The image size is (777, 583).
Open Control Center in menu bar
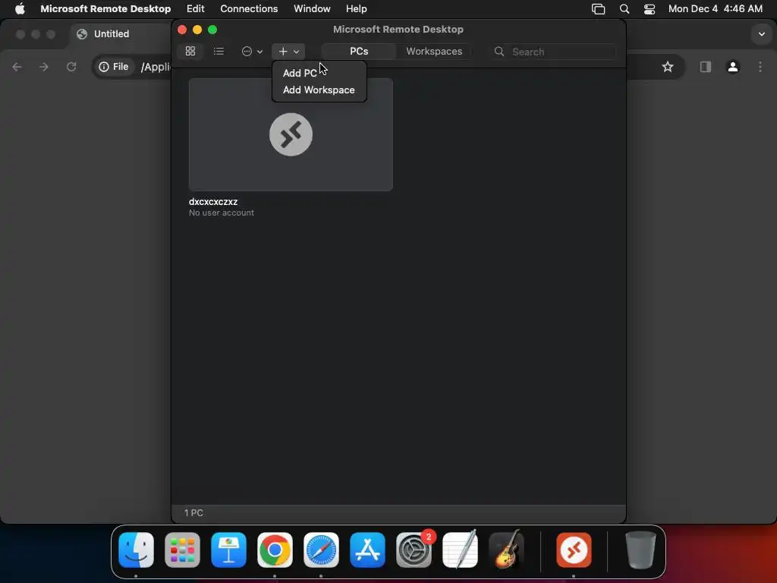650,9
